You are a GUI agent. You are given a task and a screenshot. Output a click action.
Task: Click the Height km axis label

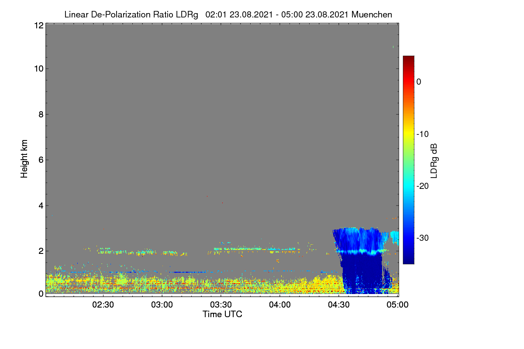tap(24, 159)
